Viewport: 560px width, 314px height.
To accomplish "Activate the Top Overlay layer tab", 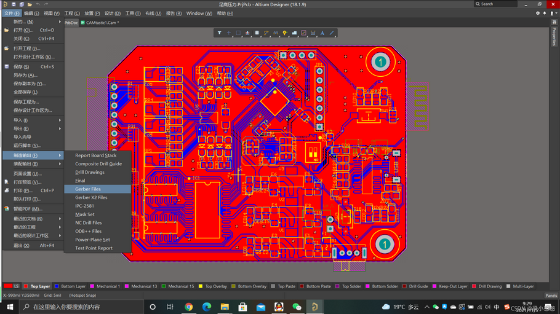I will click(217, 286).
